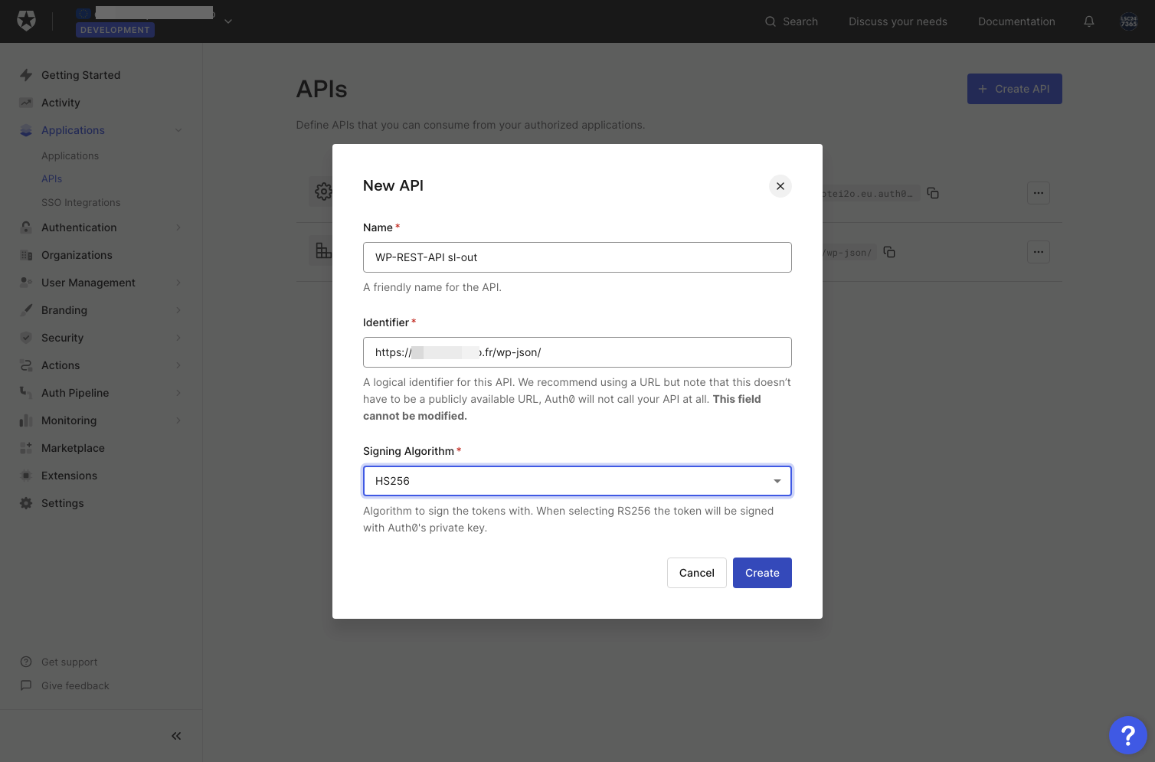Collapse the sidebar with double chevron
The width and height of the screenshot is (1155, 762).
pyautogui.click(x=176, y=736)
